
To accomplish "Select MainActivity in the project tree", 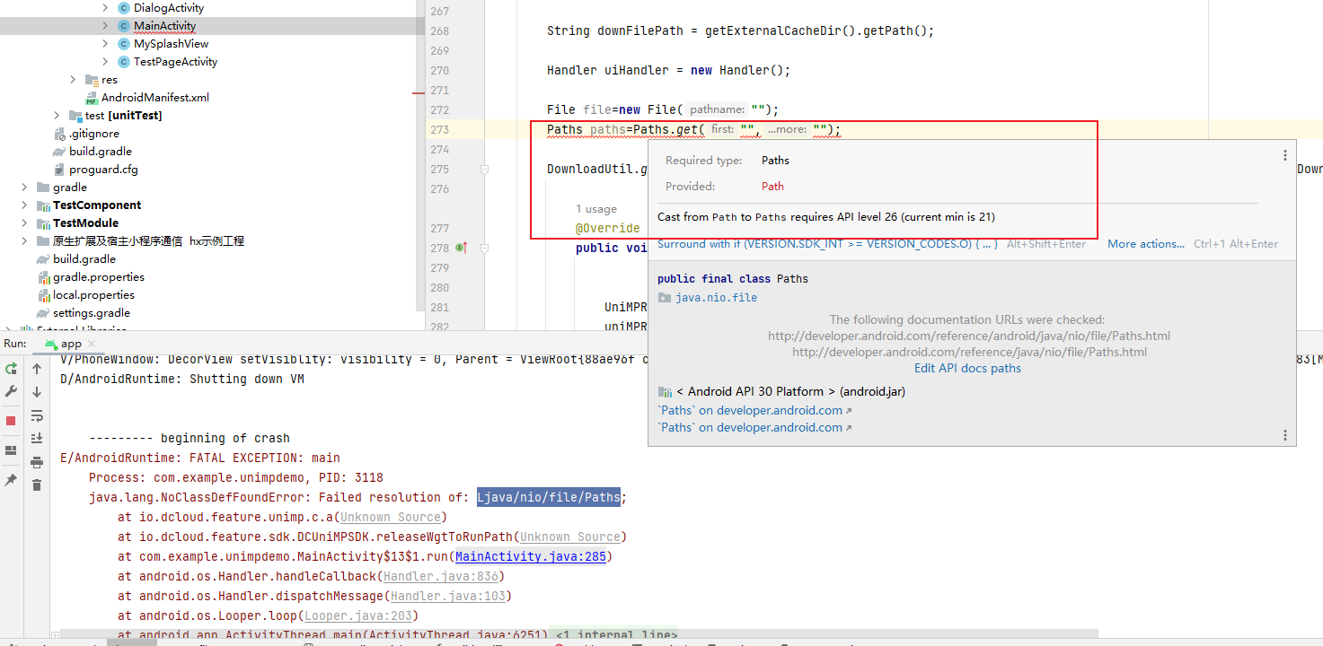I will click(164, 26).
